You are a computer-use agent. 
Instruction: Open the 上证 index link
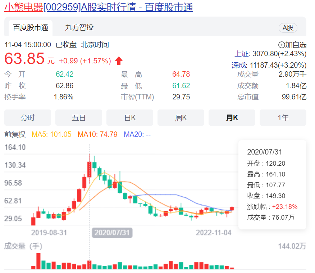pyautogui.click(x=242, y=54)
